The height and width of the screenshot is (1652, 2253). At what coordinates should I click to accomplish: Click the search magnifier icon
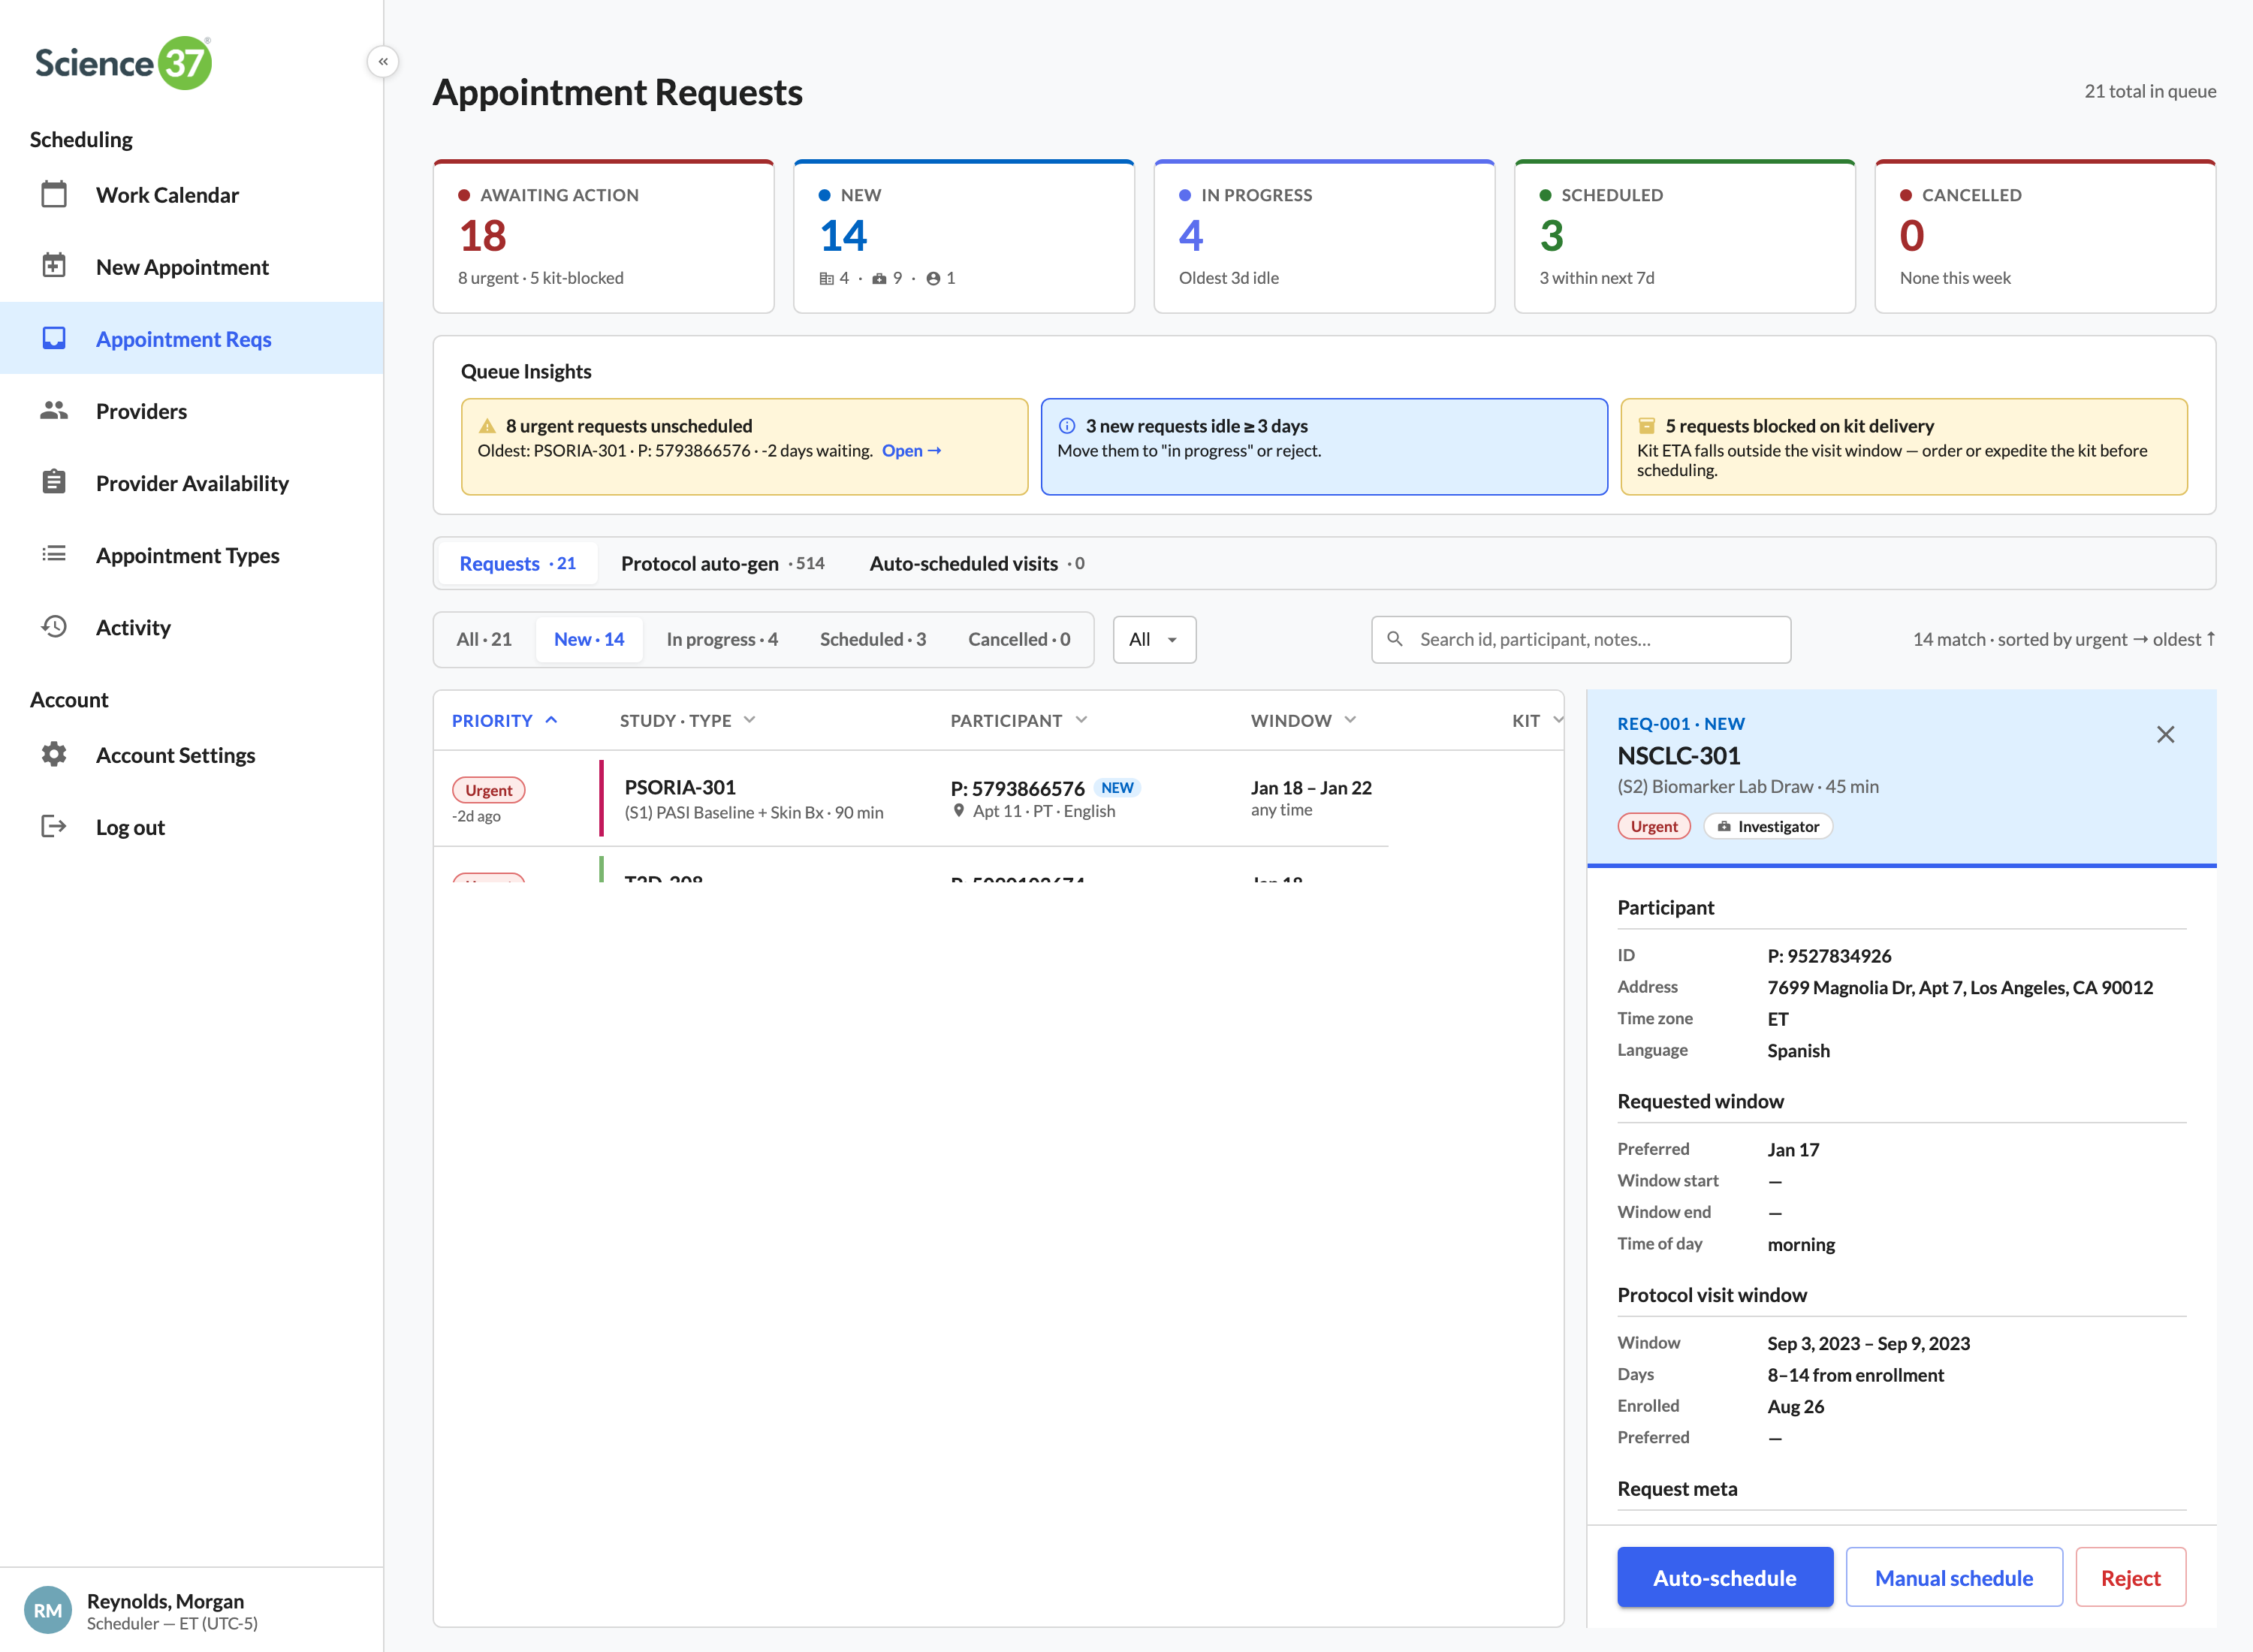click(1395, 639)
